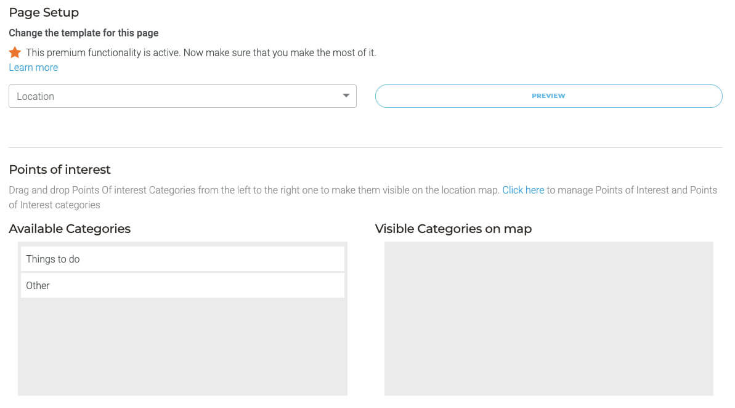This screenshot has height=408, width=735.
Task: Click the Page Setup heading
Action: (44, 12)
